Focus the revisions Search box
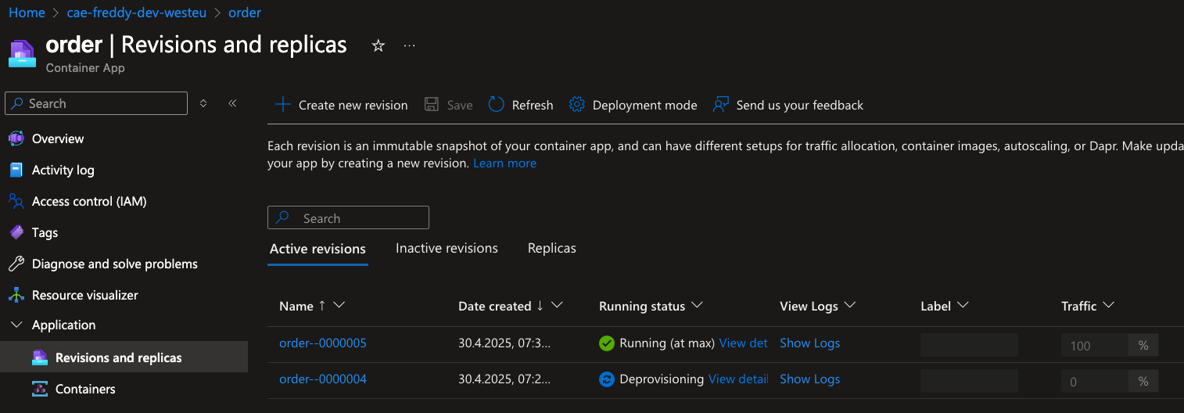Screen dimensions: 1184x413 pyautogui.click(x=348, y=218)
